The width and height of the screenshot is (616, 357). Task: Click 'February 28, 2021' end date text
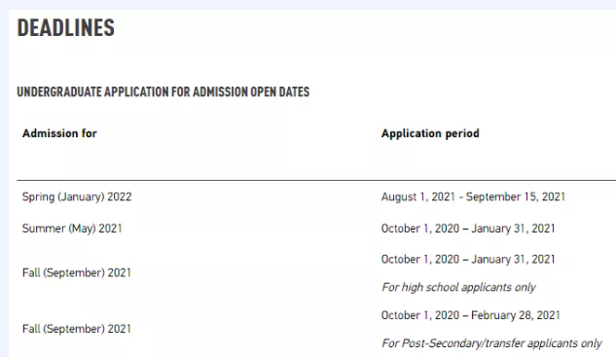pyautogui.click(x=516, y=315)
